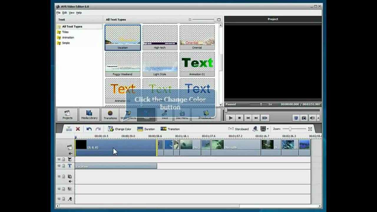Open the volume level dropdown arrow
The width and height of the screenshot is (377, 212).
click(x=318, y=118)
